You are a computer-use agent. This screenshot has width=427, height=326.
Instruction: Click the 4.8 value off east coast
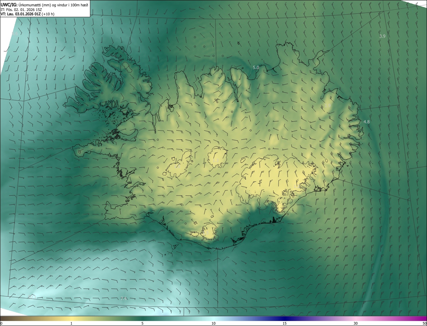366,122
